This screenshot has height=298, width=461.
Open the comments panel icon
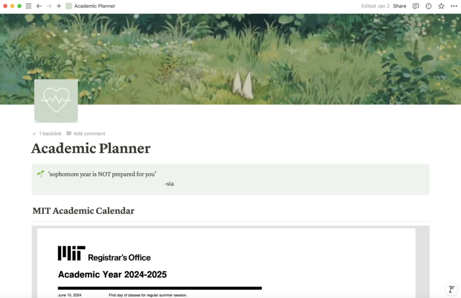[415, 6]
